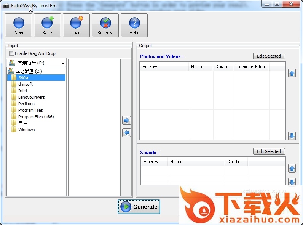Viewport: 303px width, 225px height.
Task: Open the drive selection dropdown
Action: click(63, 63)
